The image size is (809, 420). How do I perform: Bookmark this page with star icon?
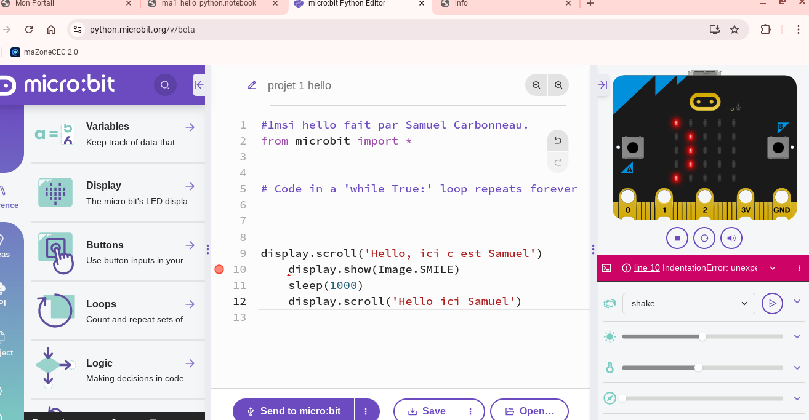coord(735,30)
